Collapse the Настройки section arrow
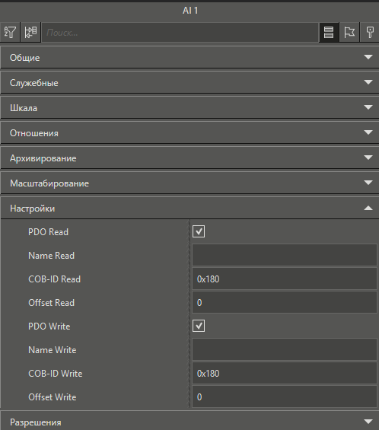The height and width of the screenshot is (430, 379). pos(368,208)
